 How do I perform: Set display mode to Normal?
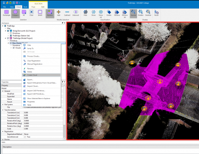pyautogui.click(x=133, y=13)
